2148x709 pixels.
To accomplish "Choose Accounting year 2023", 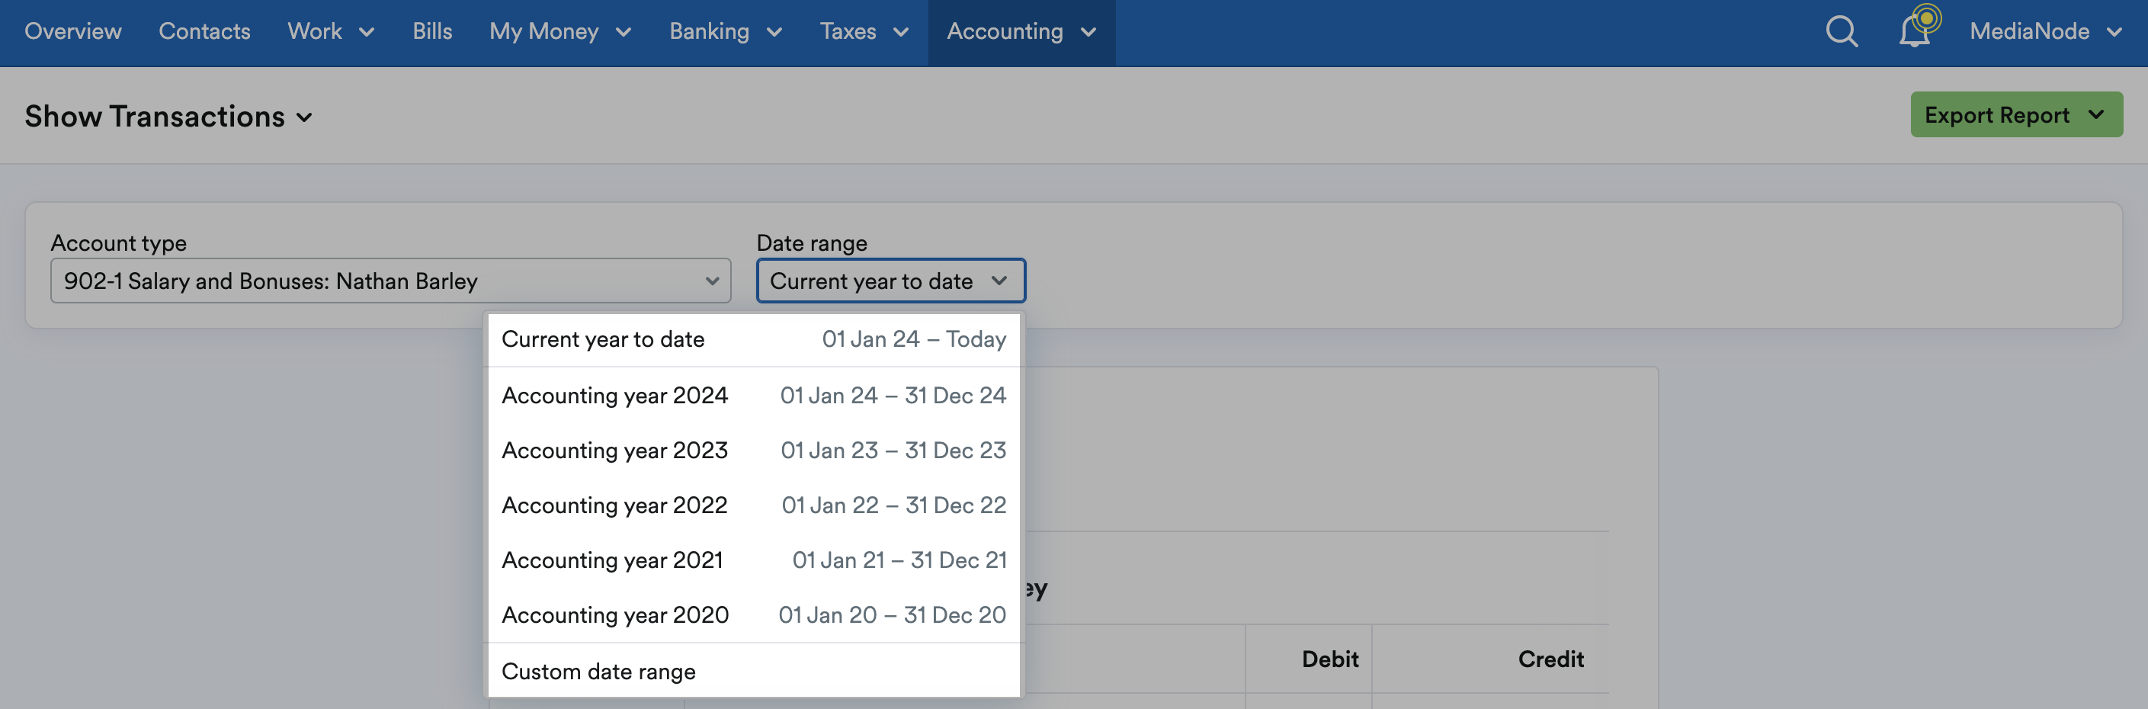I will [x=754, y=451].
